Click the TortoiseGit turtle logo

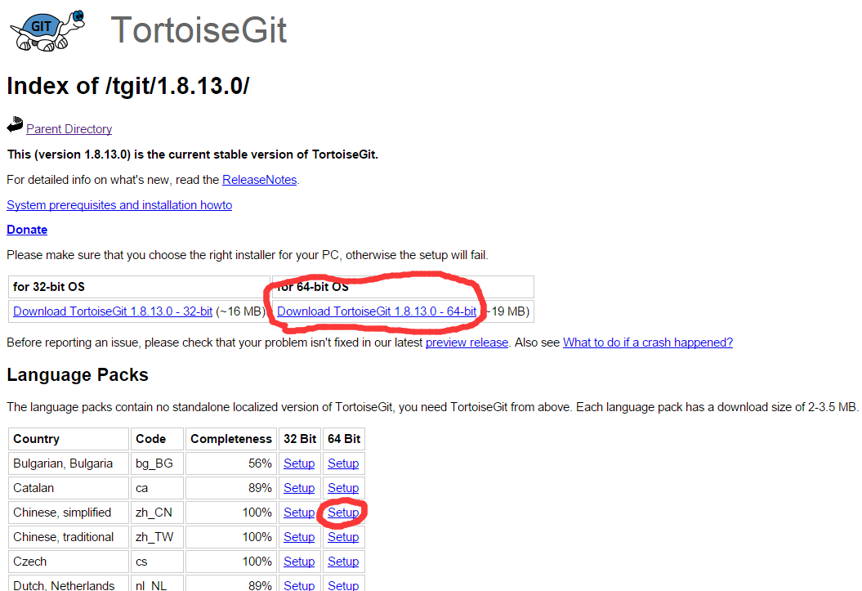[47, 30]
